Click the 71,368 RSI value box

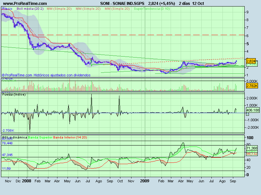[x=252, y=148]
